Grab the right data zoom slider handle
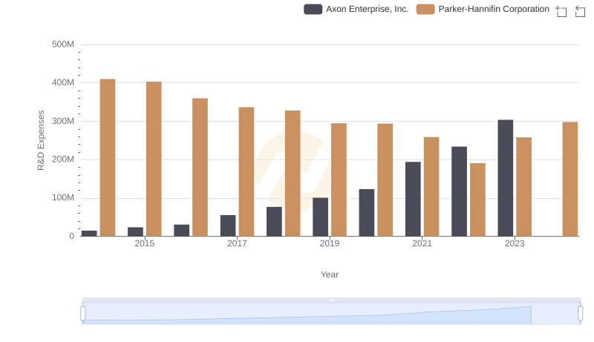 pyautogui.click(x=580, y=313)
